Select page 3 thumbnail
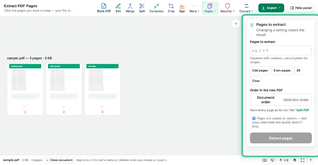The width and height of the screenshot is (318, 165). tap(102, 89)
